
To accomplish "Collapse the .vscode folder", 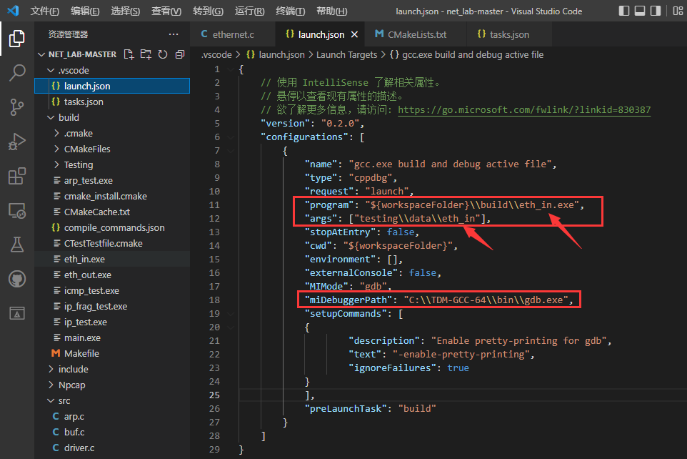I will coord(51,70).
